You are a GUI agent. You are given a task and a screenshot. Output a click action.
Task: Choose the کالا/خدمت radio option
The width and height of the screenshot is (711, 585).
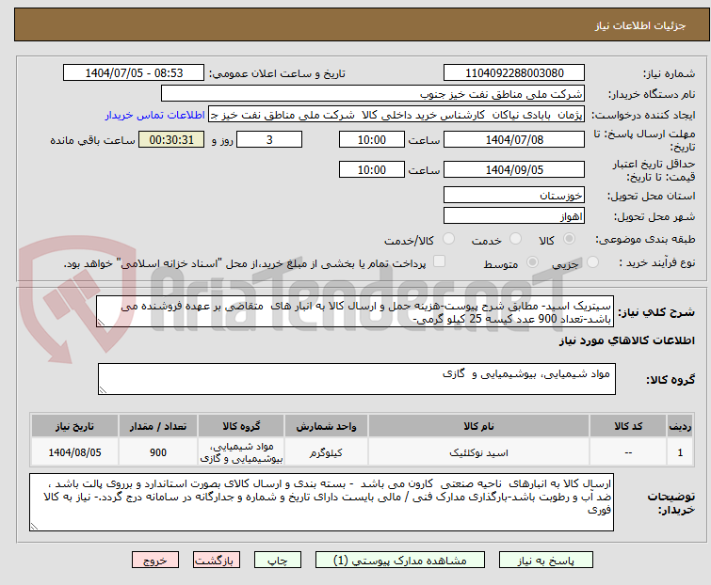coord(388,240)
